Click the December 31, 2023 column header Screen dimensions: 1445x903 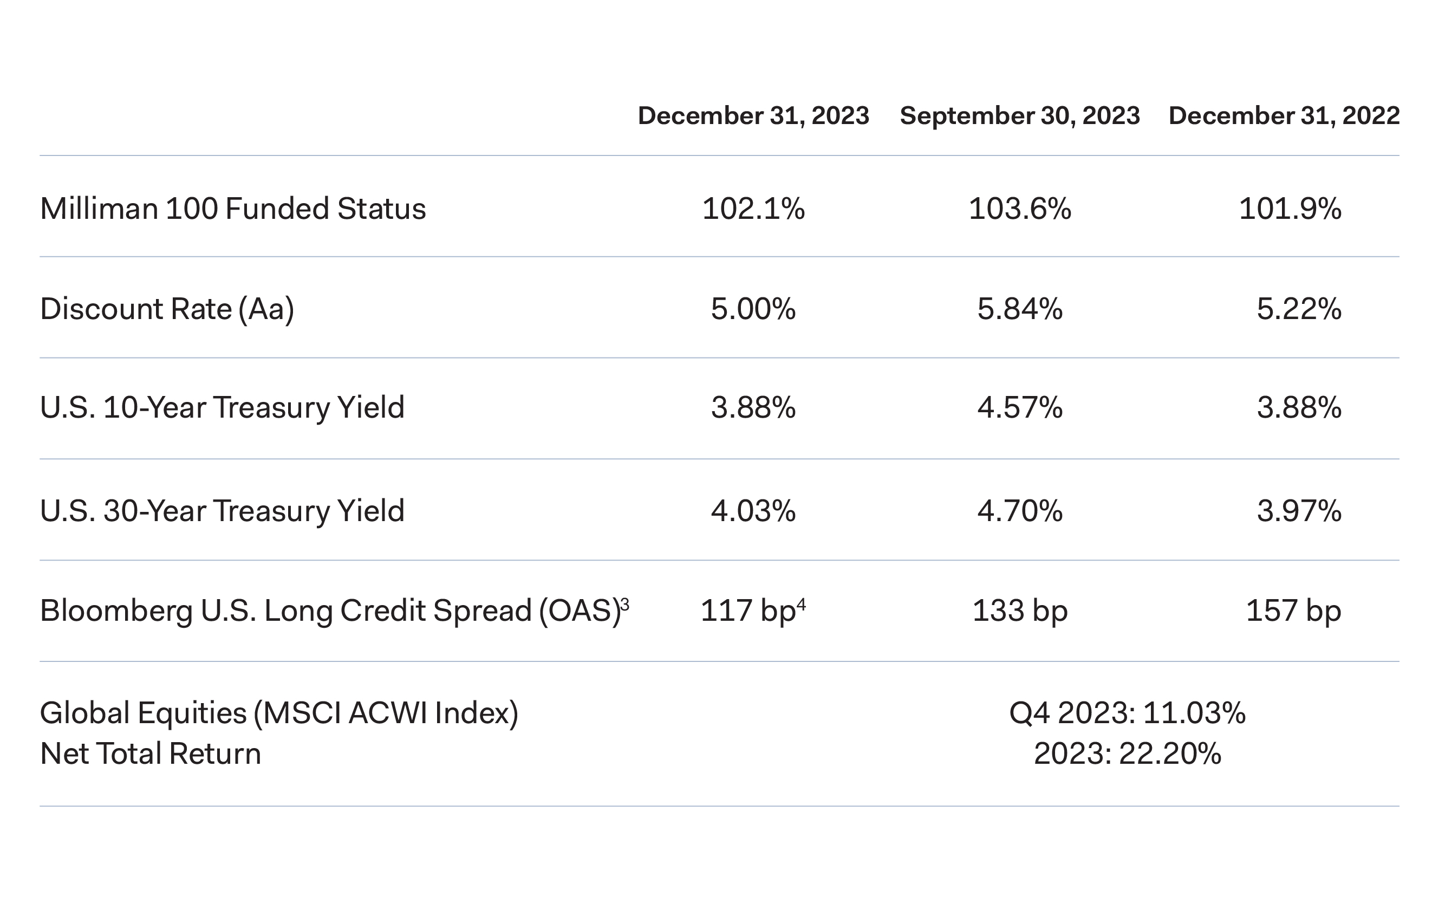[753, 116]
